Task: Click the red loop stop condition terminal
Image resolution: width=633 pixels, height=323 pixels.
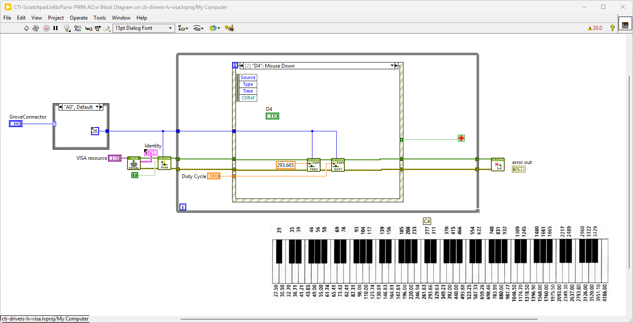Action: tap(461, 138)
